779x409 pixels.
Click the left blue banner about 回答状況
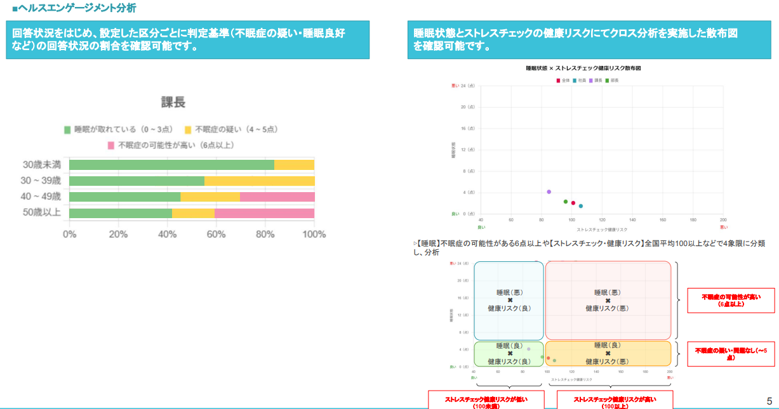[188, 40]
